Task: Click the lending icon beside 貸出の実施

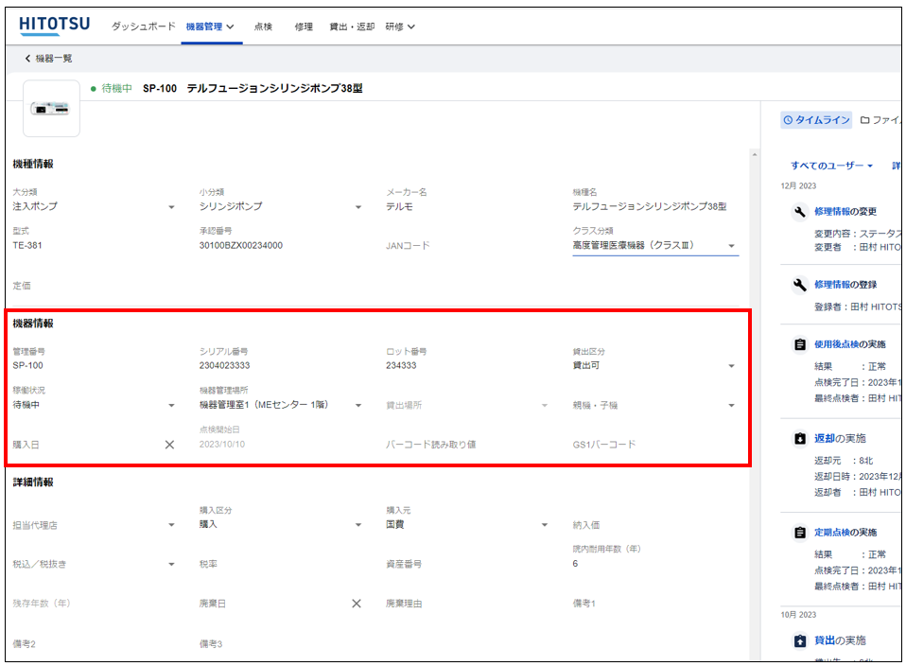Action: click(x=800, y=640)
